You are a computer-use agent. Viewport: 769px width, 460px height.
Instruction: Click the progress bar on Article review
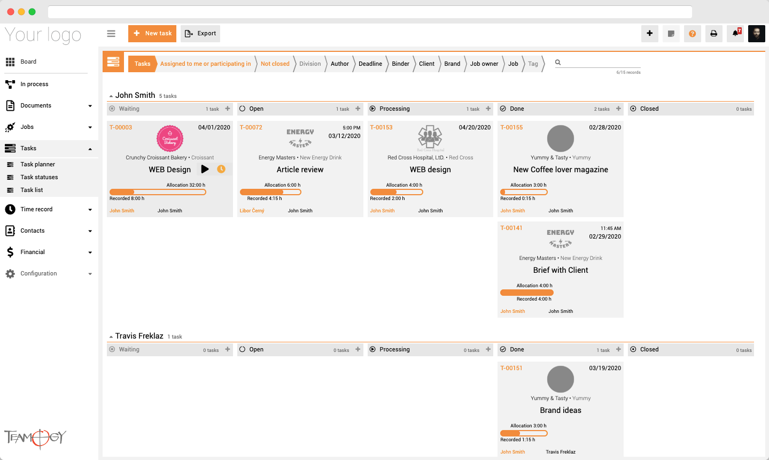coord(270,192)
